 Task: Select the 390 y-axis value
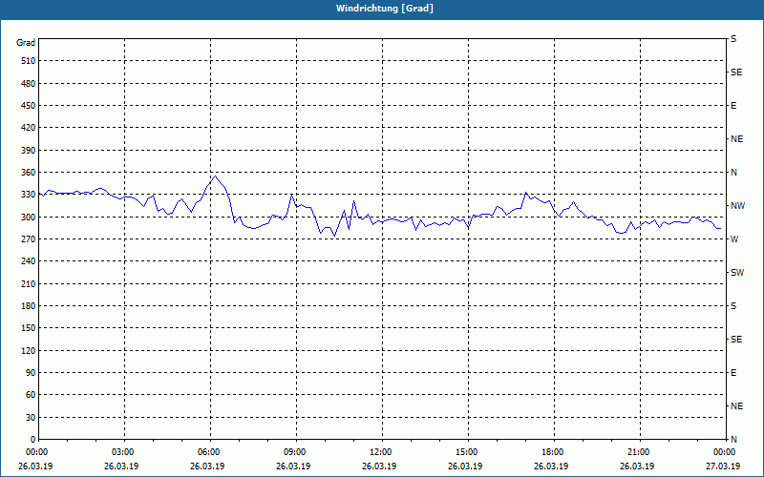tap(29, 151)
